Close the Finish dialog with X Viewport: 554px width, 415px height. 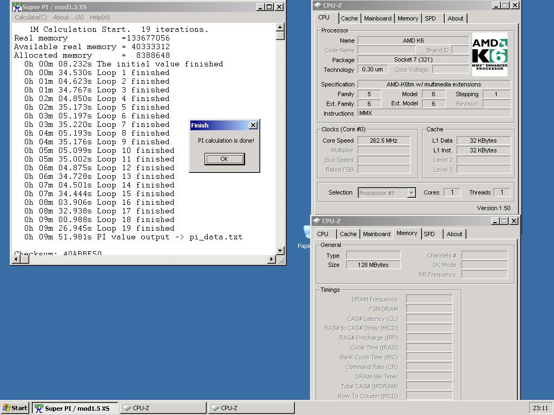(x=253, y=125)
